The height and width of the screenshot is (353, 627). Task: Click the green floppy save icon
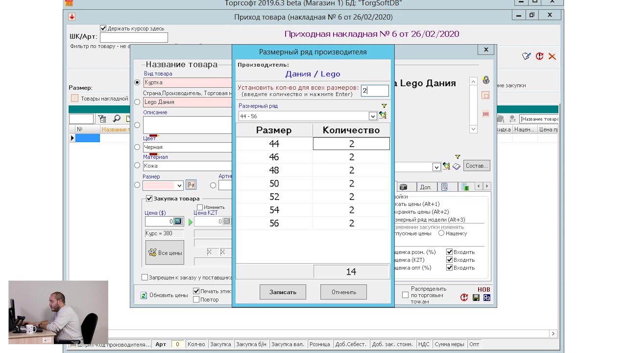[x=476, y=298]
